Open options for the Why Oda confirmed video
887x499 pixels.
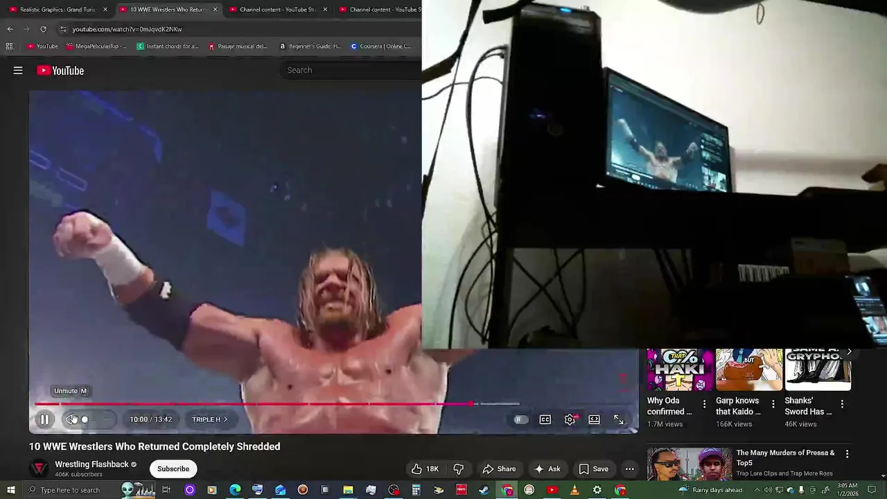tap(705, 404)
